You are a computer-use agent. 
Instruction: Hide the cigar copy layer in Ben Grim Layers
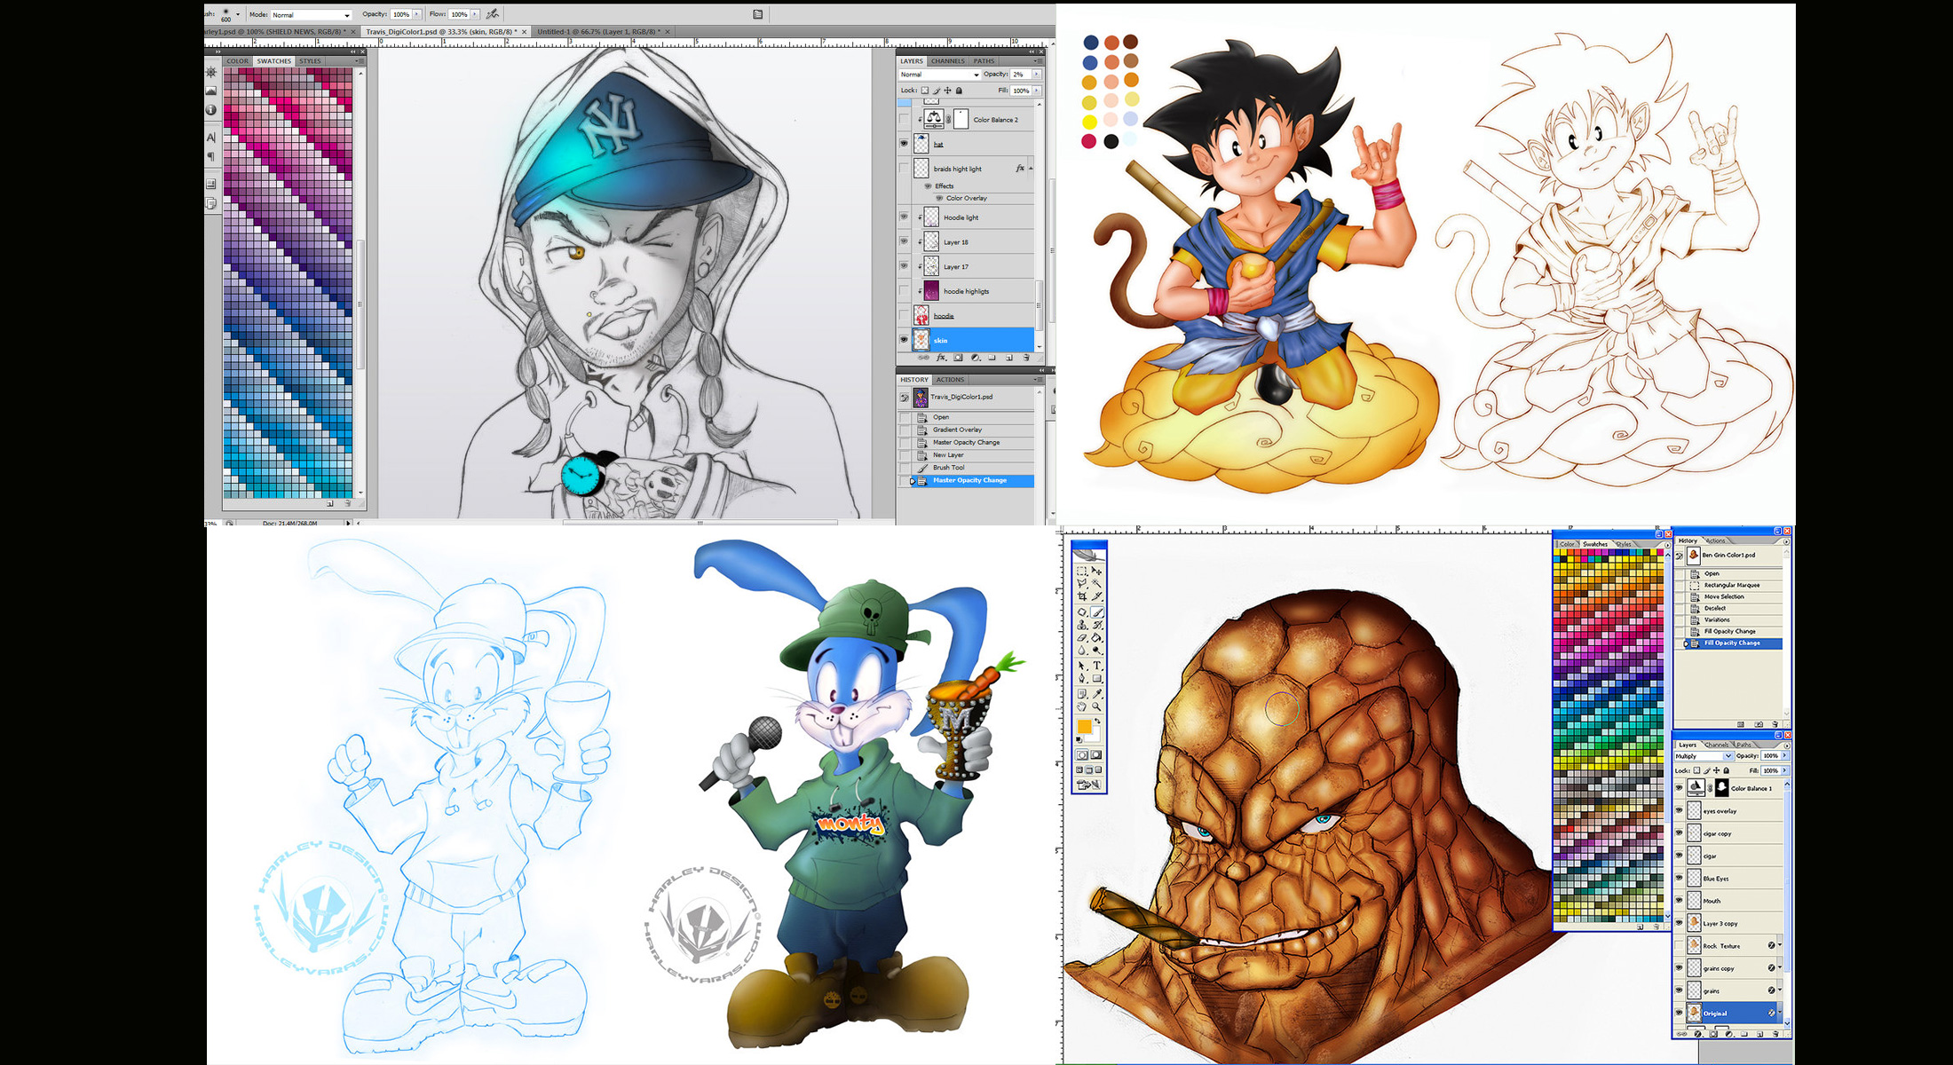[1679, 833]
